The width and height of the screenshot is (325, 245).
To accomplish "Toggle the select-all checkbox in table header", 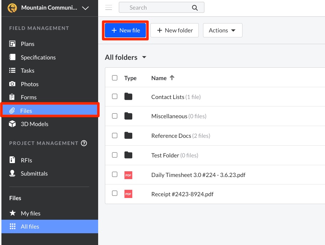I will pos(114,78).
